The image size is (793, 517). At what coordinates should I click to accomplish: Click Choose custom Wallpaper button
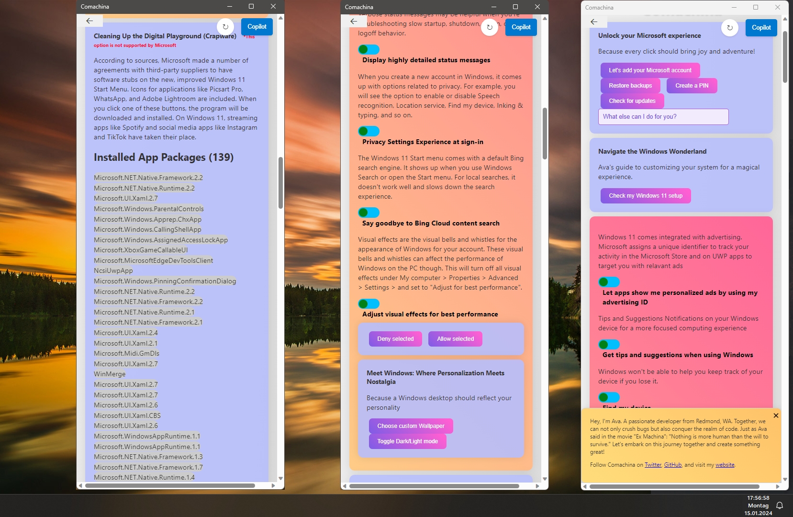tap(411, 426)
